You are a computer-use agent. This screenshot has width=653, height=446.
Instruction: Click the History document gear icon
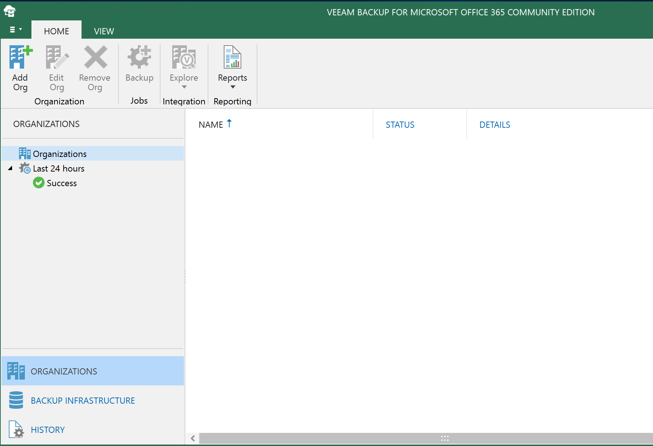point(16,429)
